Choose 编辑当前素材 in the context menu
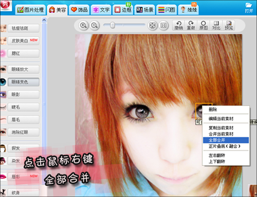The width and height of the screenshot is (257, 197). pyautogui.click(x=226, y=119)
